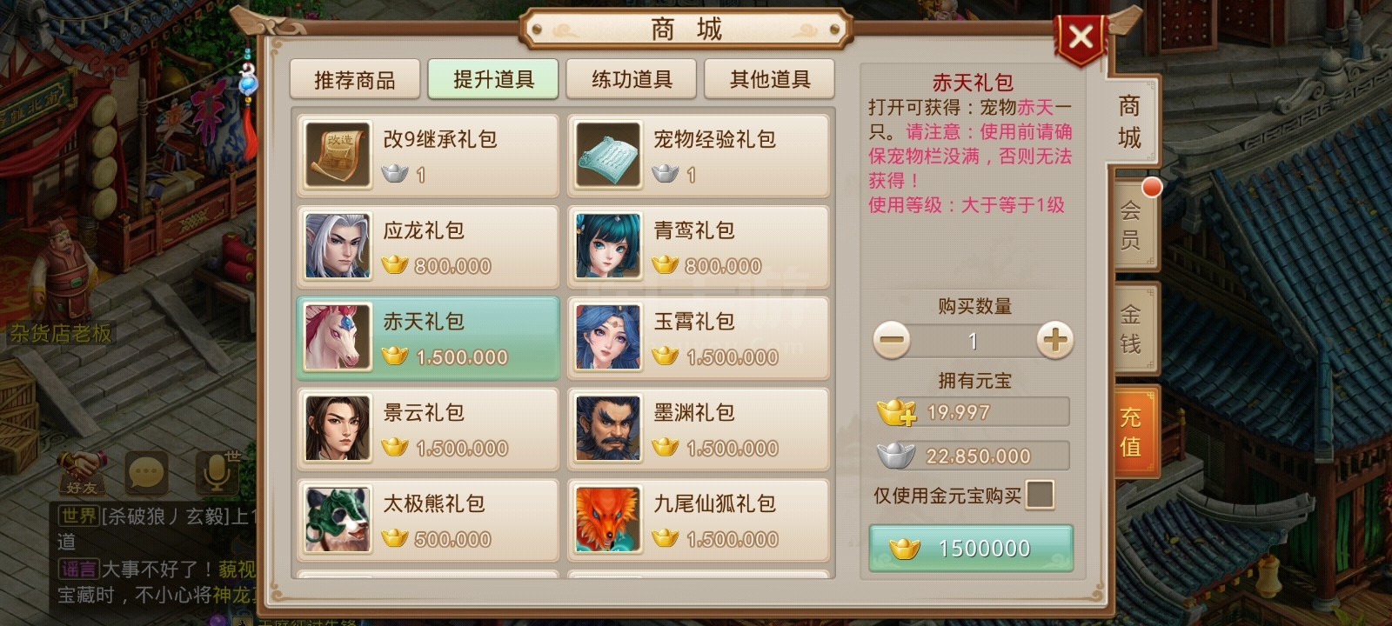Viewport: 1392px width, 626px height.
Task: Increase purchase quantity with plus button
Action: [x=1055, y=340]
